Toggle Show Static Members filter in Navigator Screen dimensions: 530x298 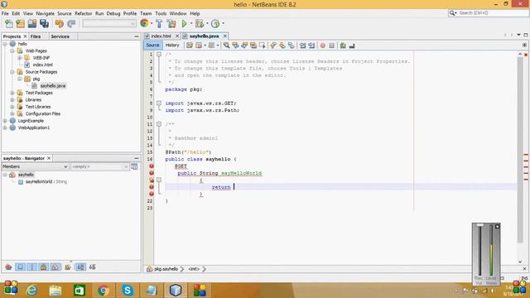(31, 267)
